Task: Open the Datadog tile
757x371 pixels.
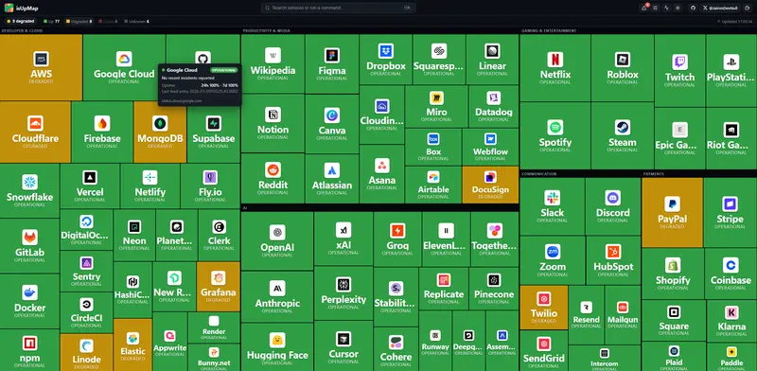Action: pos(493,106)
